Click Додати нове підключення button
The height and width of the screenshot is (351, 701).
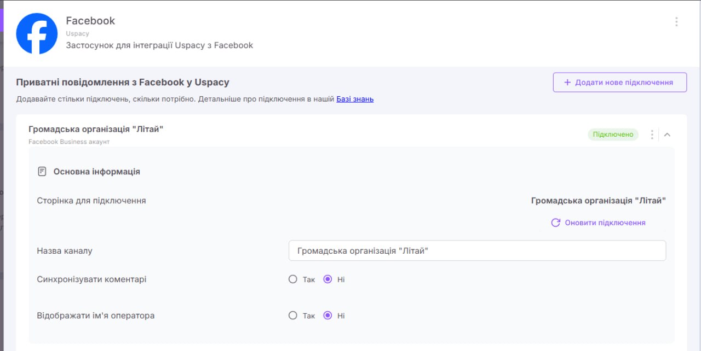pyautogui.click(x=619, y=83)
